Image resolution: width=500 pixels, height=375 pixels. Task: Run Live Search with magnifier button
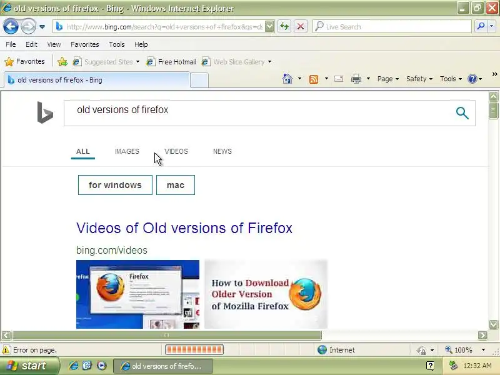[x=481, y=26]
